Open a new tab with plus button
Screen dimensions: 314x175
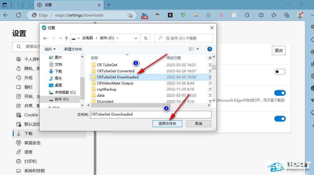(109, 5)
